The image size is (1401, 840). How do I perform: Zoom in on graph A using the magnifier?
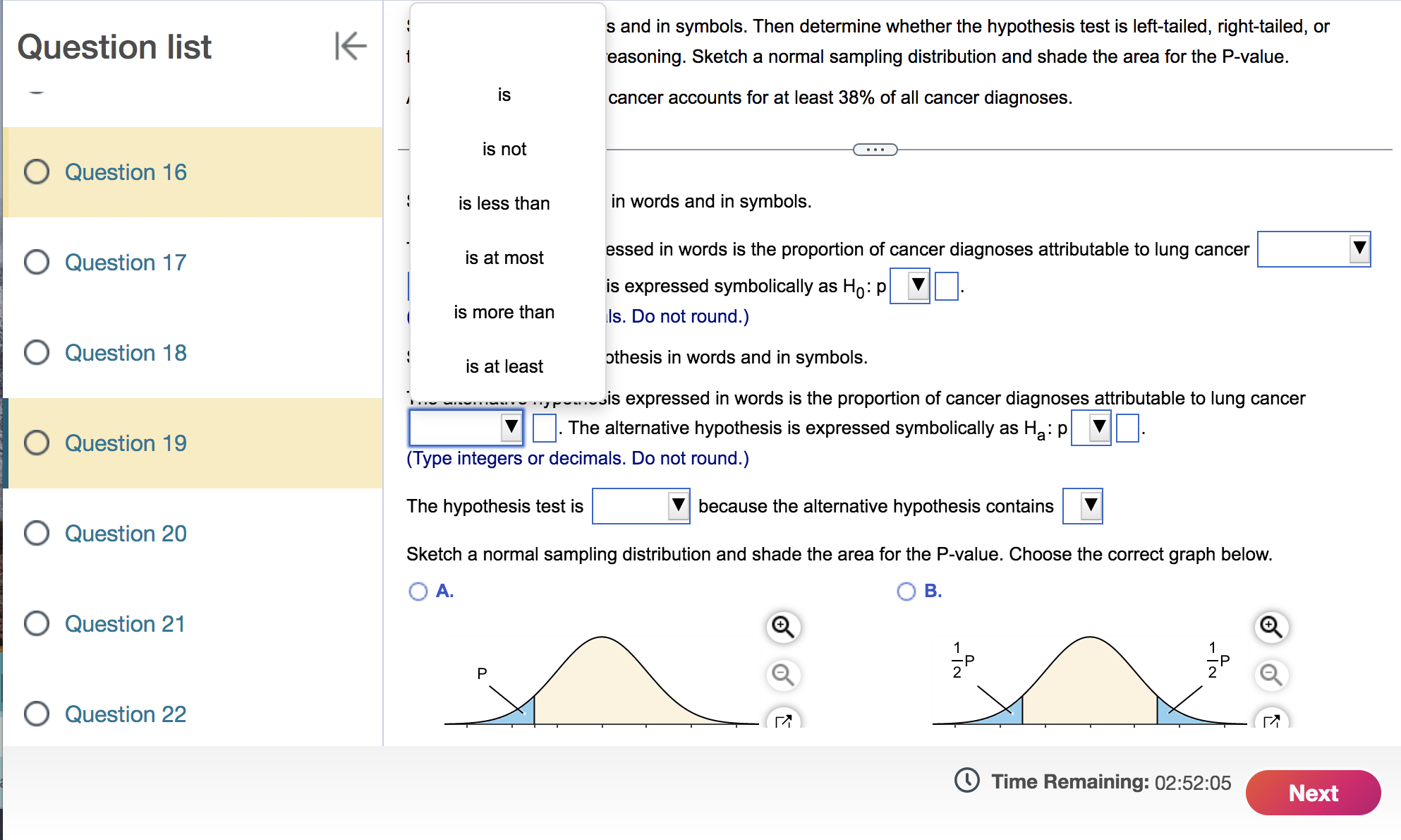[782, 626]
